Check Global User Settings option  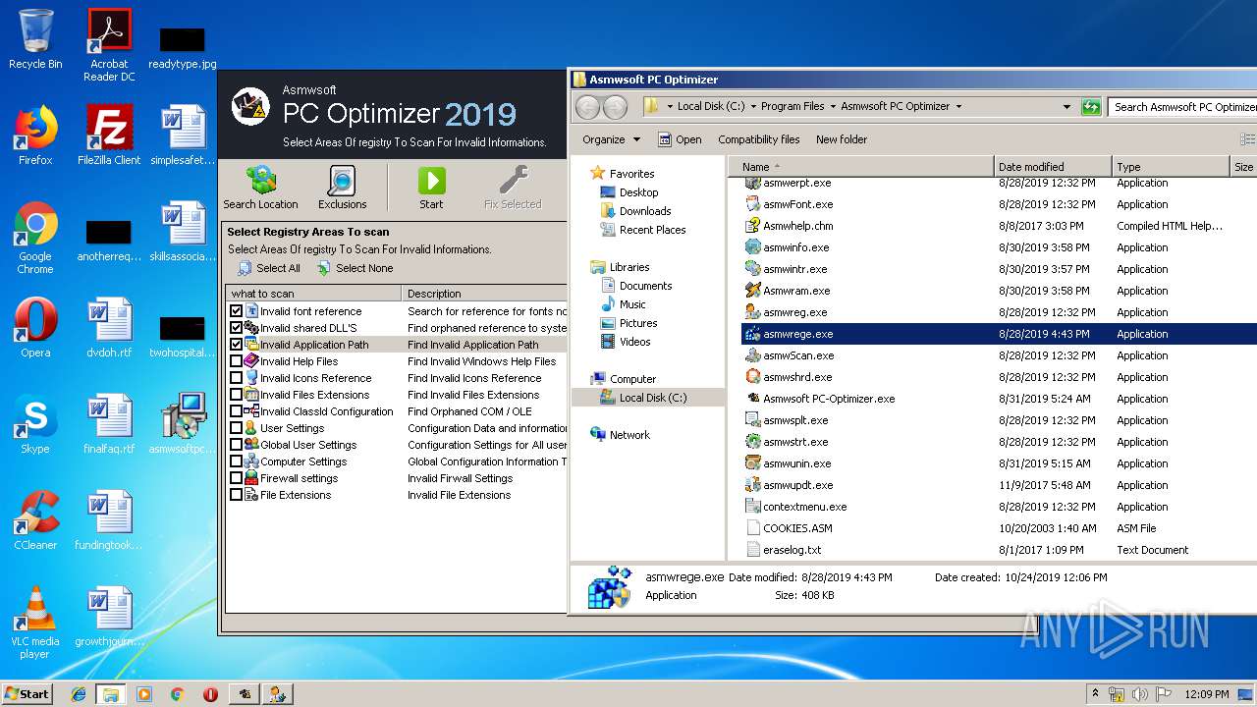coord(236,445)
